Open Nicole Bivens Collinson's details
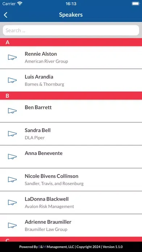The width and height of the screenshot is (142, 252). pyautogui.click(x=71, y=180)
